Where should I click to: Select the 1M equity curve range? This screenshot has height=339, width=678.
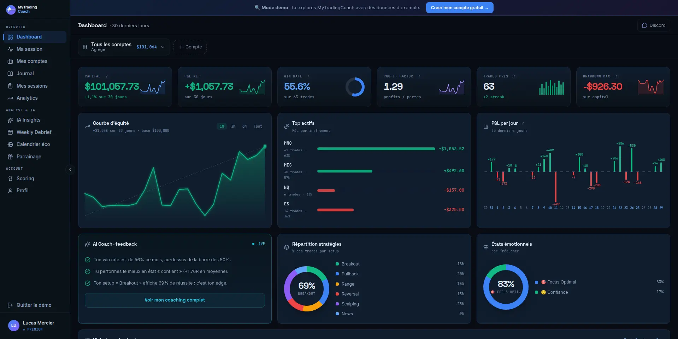(x=222, y=126)
